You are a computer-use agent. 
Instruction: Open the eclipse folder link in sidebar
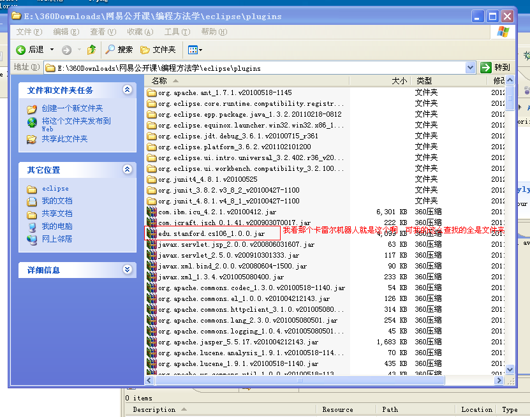coord(55,189)
